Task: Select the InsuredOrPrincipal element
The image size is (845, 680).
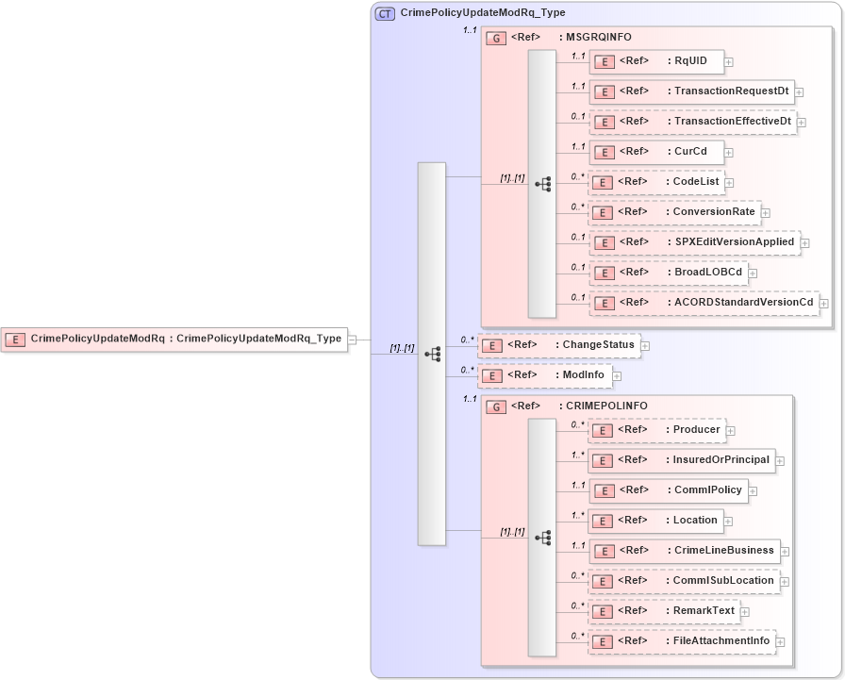Action: click(x=679, y=460)
